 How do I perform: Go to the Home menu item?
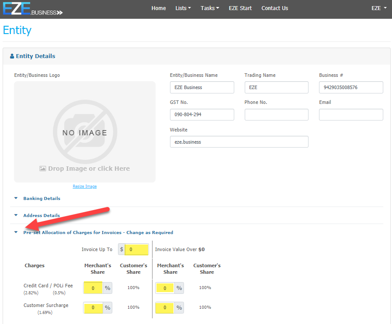pyautogui.click(x=159, y=8)
